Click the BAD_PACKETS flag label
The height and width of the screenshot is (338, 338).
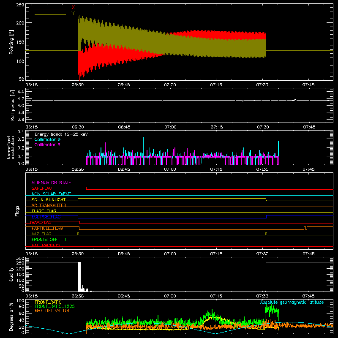click(x=46, y=245)
